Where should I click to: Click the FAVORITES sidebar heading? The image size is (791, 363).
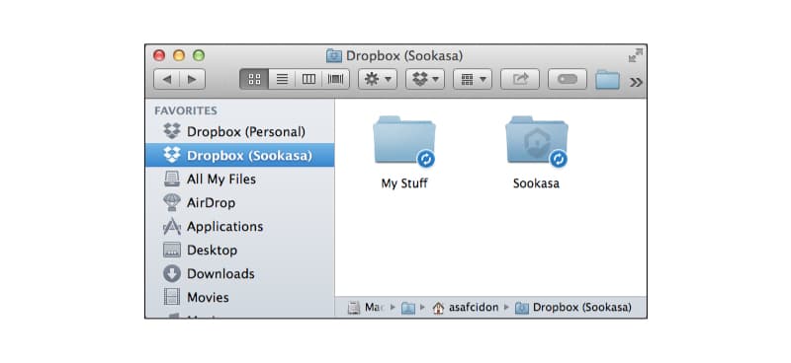click(186, 110)
